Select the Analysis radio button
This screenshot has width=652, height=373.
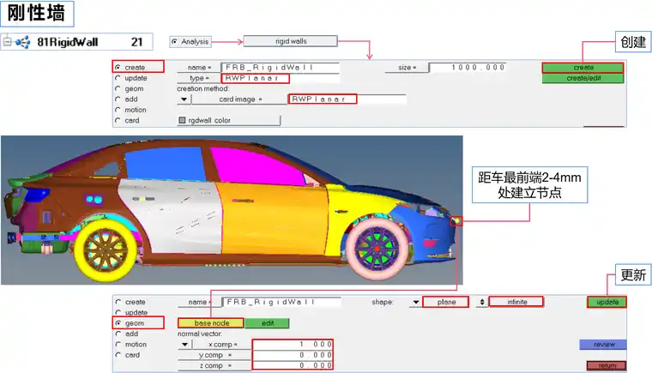pyautogui.click(x=174, y=40)
